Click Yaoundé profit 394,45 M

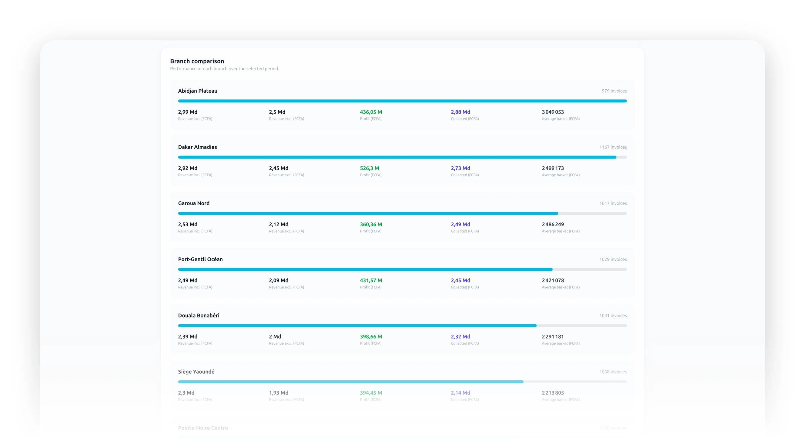click(x=371, y=393)
